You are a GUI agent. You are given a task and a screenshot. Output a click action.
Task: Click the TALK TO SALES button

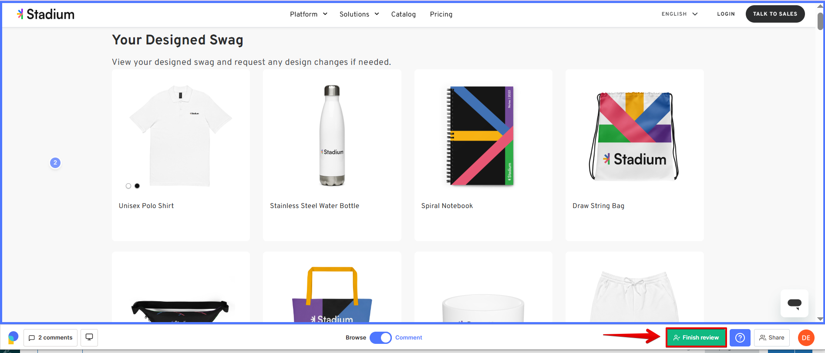click(x=775, y=14)
